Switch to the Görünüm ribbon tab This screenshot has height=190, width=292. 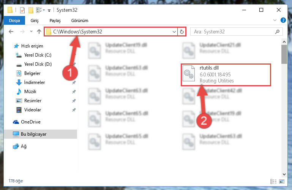(80, 21)
